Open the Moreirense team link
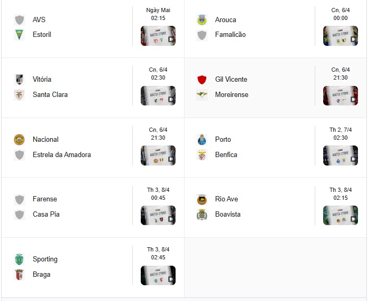 coord(231,94)
